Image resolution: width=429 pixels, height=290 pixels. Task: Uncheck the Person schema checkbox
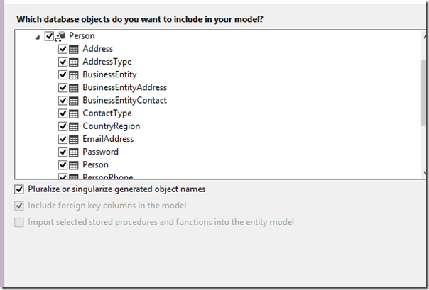tap(48, 35)
